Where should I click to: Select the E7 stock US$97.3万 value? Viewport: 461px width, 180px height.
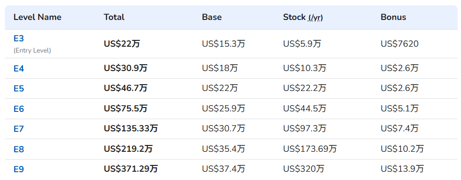305,128
